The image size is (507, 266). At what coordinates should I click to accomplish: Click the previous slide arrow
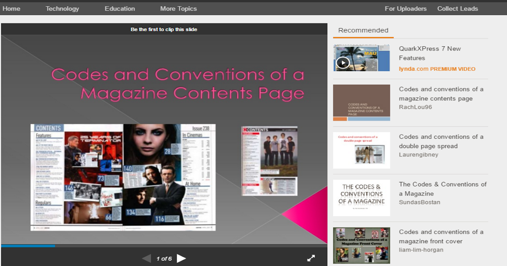(147, 258)
